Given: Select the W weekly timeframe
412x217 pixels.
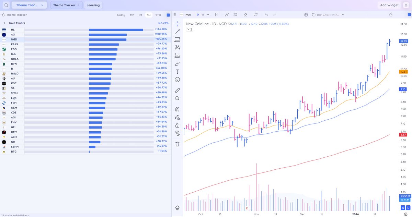Looking at the screenshot, I should pyautogui.click(x=203, y=15).
